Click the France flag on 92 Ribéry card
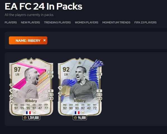167x134 pixels. coord(77,113)
